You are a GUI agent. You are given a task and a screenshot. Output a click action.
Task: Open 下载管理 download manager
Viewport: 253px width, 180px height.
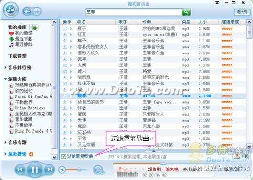coord(17,56)
